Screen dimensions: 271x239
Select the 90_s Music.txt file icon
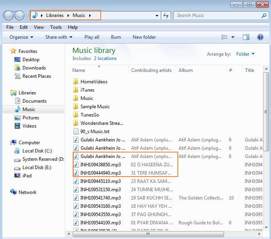[x=76, y=131]
